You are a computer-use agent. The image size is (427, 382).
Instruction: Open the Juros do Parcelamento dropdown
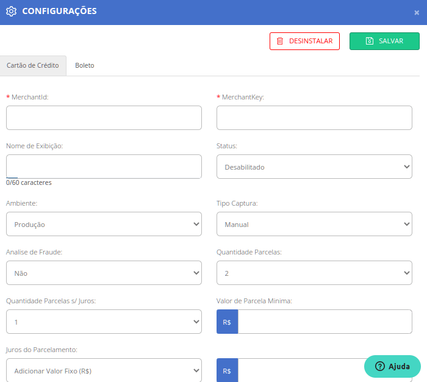[x=104, y=370]
